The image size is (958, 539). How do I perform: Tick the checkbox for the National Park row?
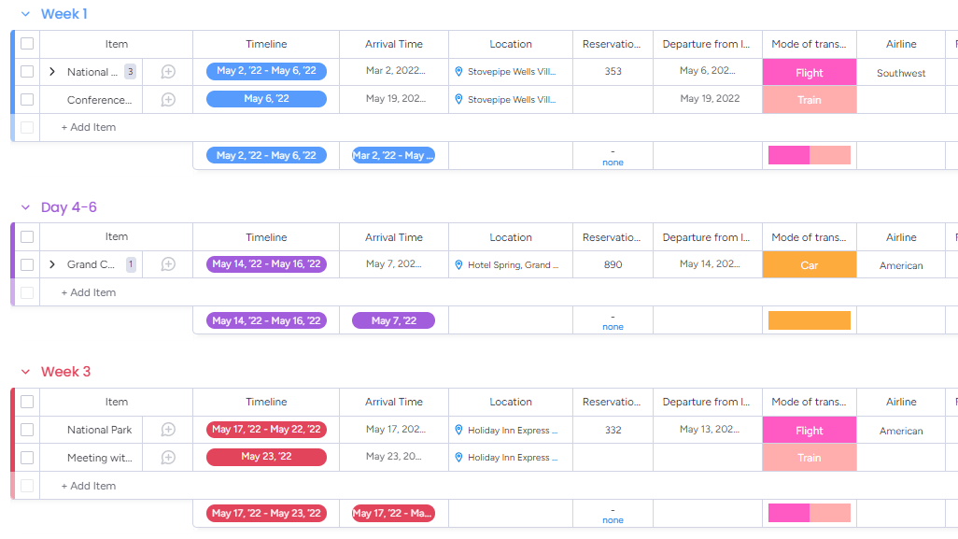[x=27, y=430]
